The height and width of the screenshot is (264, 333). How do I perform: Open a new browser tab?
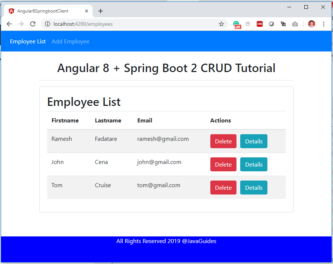click(101, 11)
